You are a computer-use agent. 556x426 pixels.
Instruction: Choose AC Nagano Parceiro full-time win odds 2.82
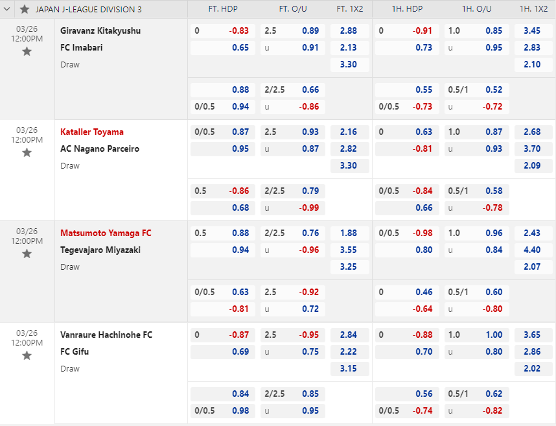[x=350, y=149]
